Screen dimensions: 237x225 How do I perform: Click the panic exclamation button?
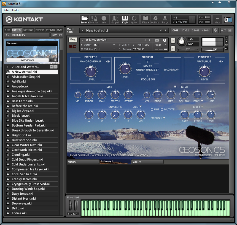[192, 20]
